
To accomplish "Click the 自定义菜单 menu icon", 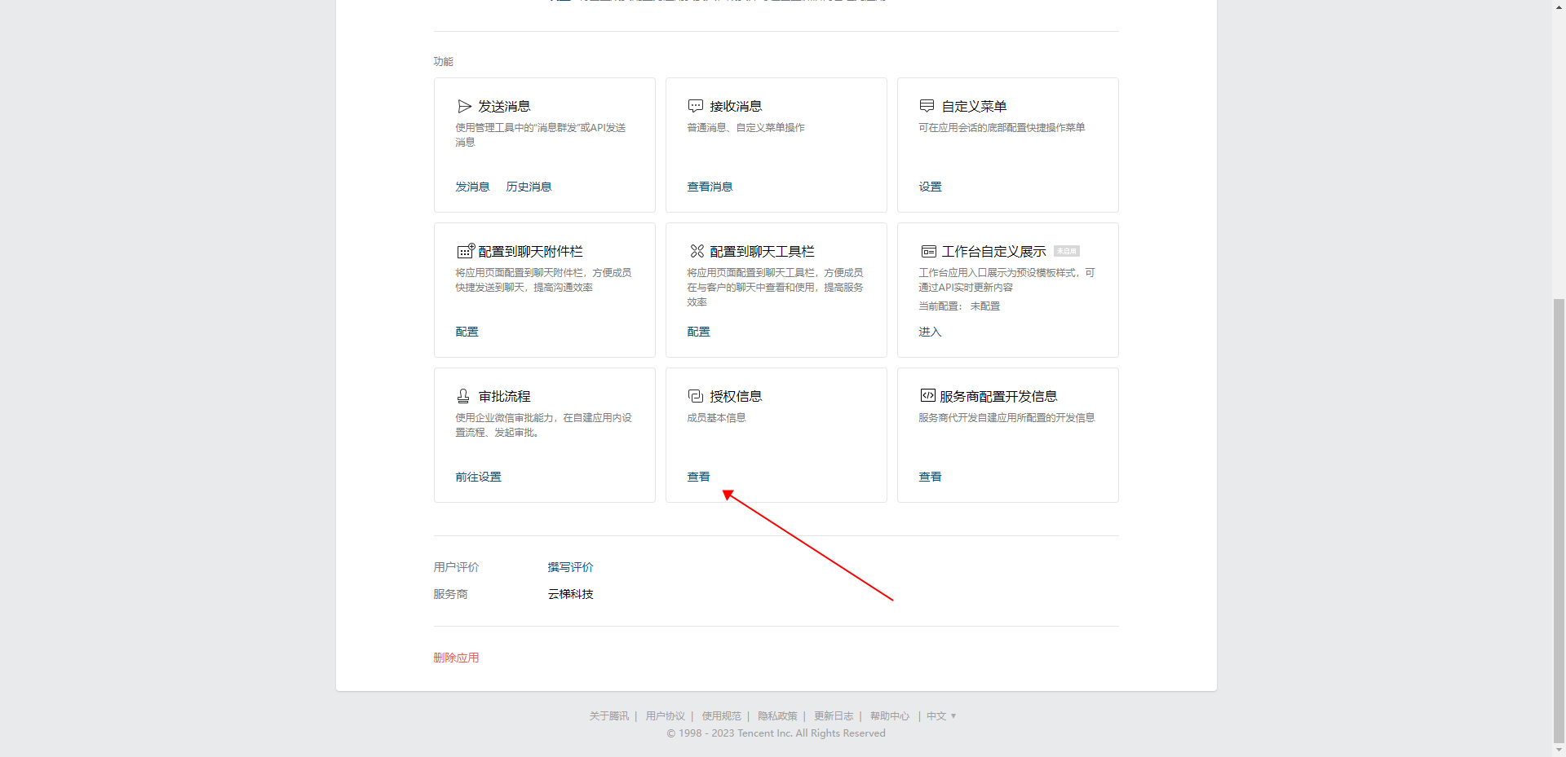I will (927, 106).
